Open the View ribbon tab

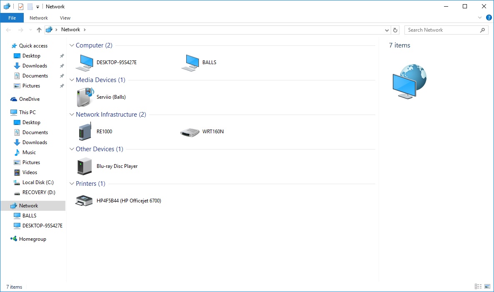[65, 18]
